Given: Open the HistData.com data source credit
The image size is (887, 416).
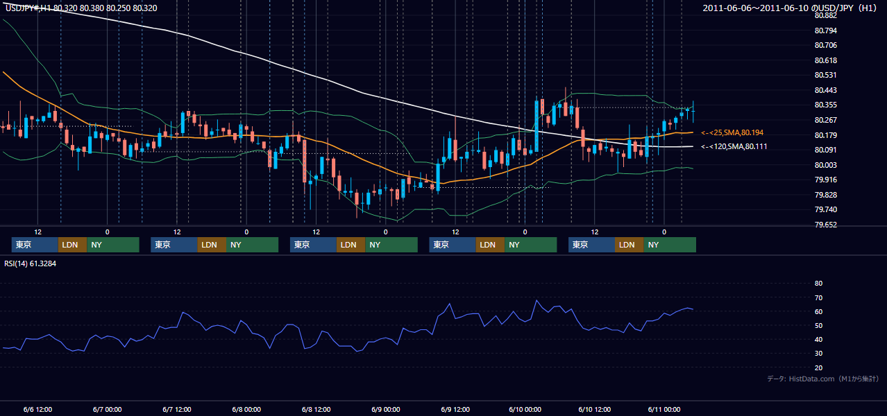Looking at the screenshot, I should (x=823, y=379).
